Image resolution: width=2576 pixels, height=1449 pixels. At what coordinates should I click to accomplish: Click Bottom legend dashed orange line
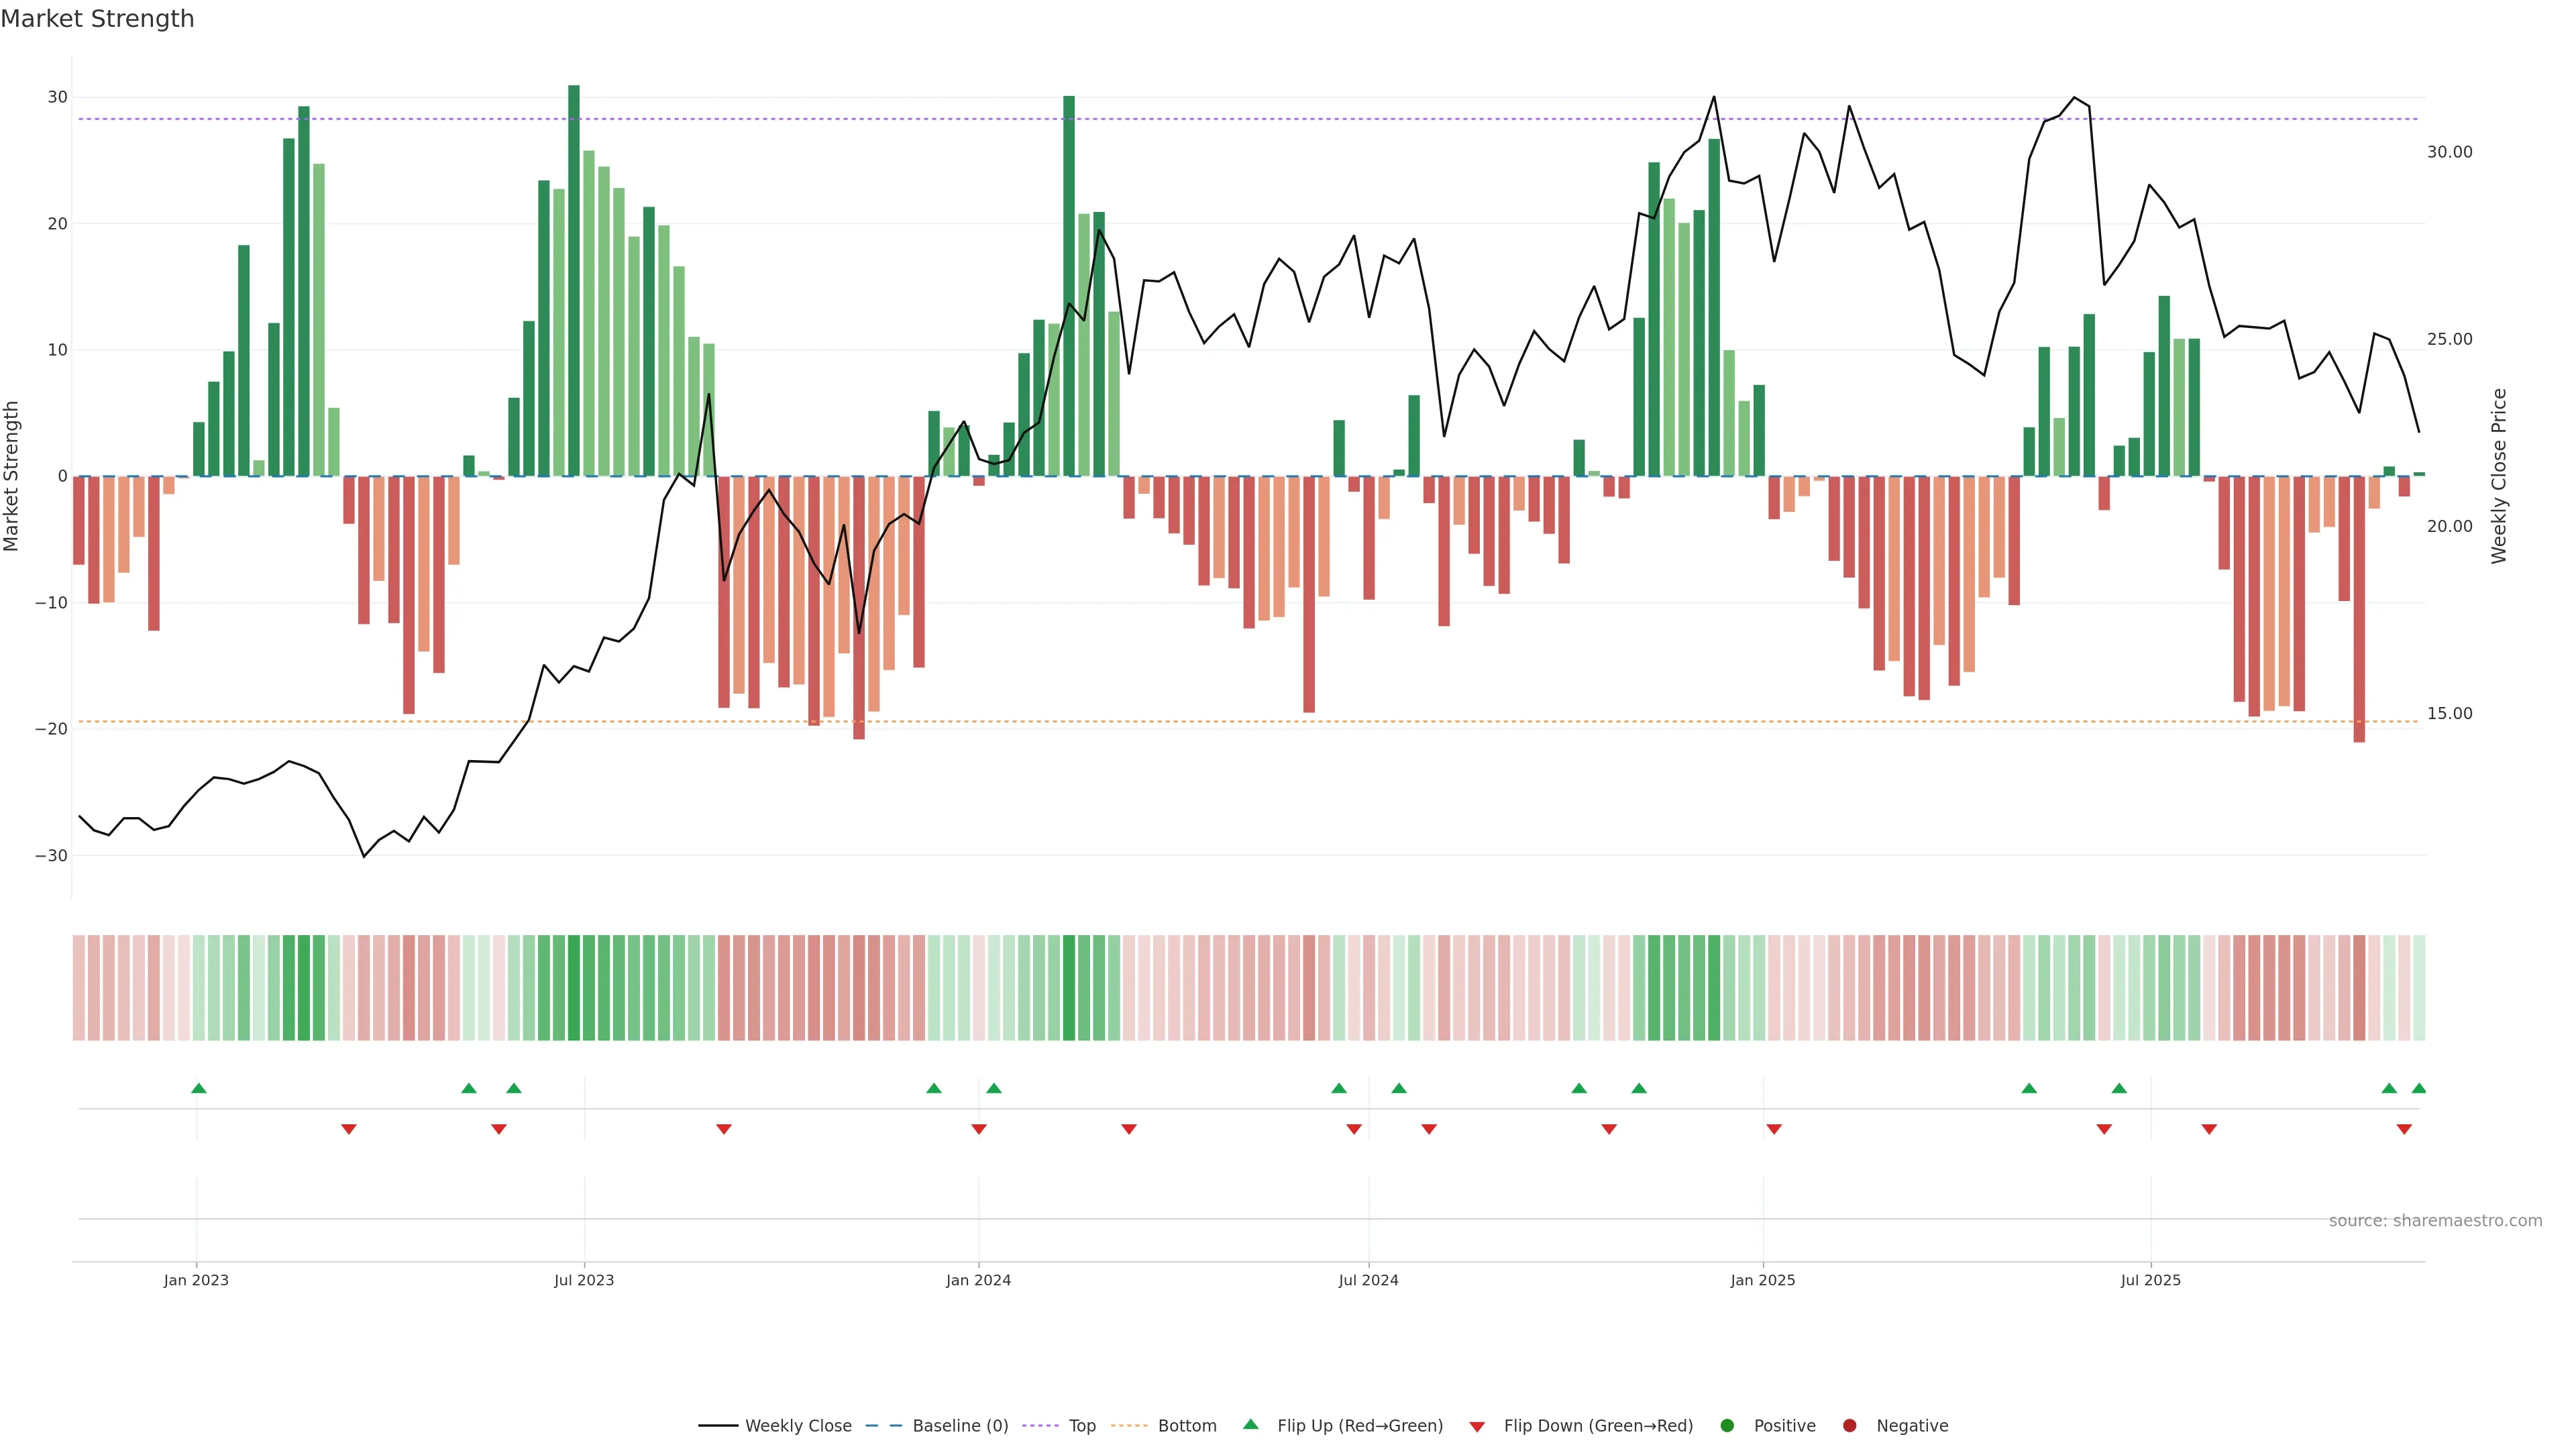coord(1129,1426)
